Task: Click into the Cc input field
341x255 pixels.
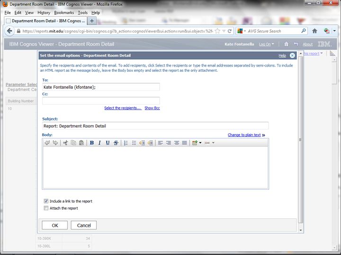Action: pos(101,101)
